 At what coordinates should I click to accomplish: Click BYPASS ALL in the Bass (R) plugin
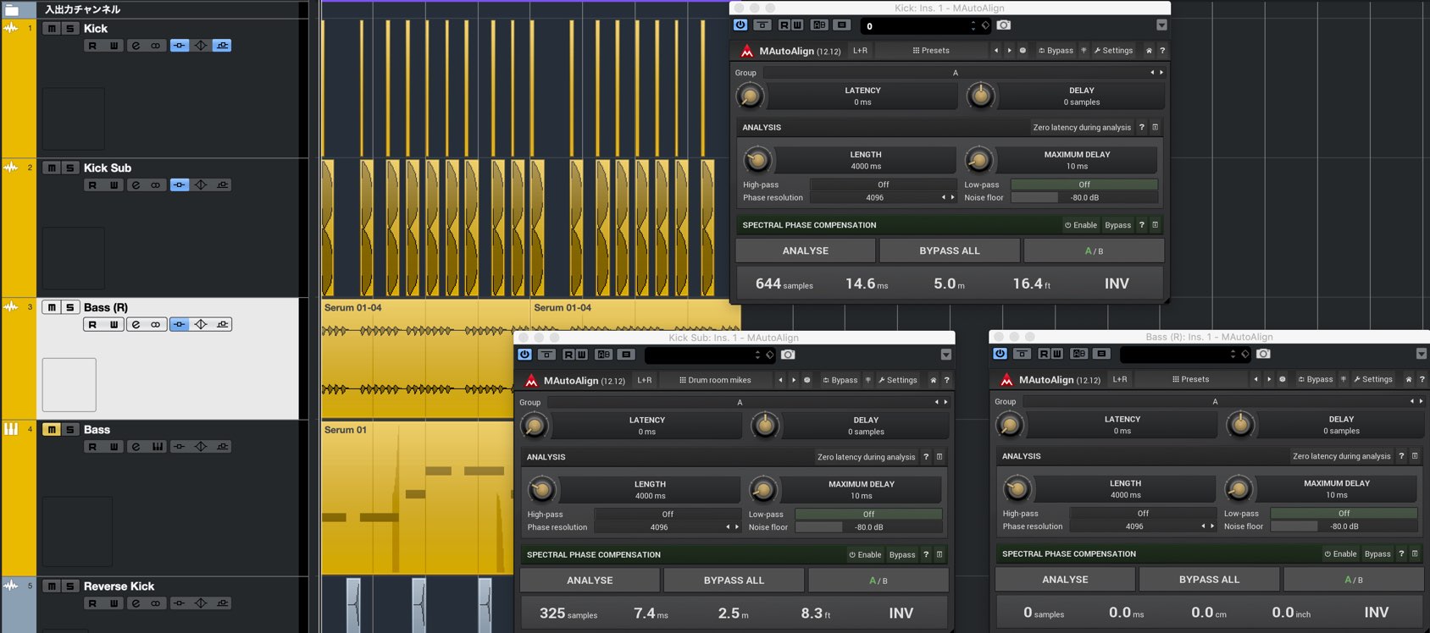click(x=1209, y=580)
